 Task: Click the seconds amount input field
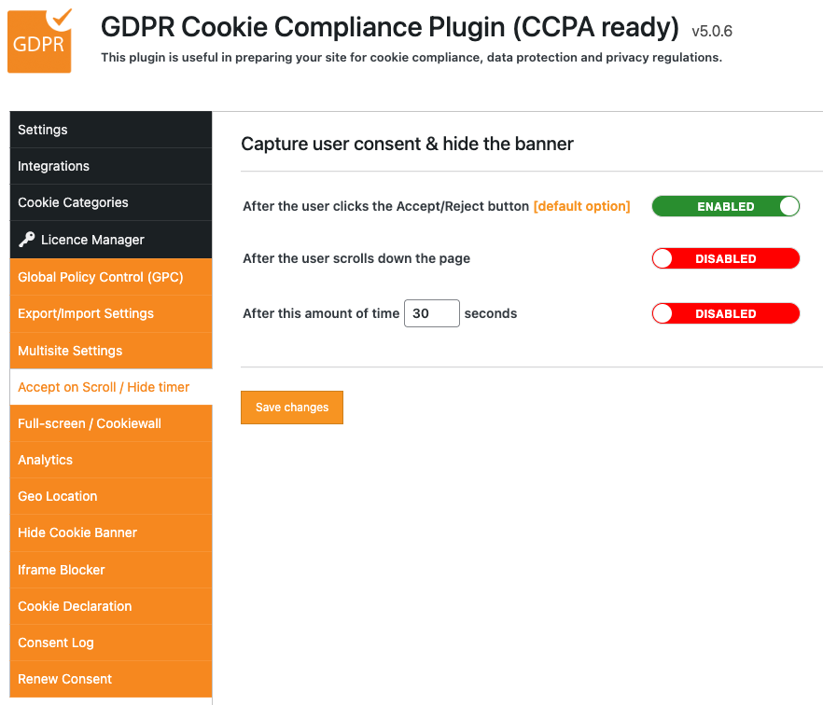coord(431,313)
